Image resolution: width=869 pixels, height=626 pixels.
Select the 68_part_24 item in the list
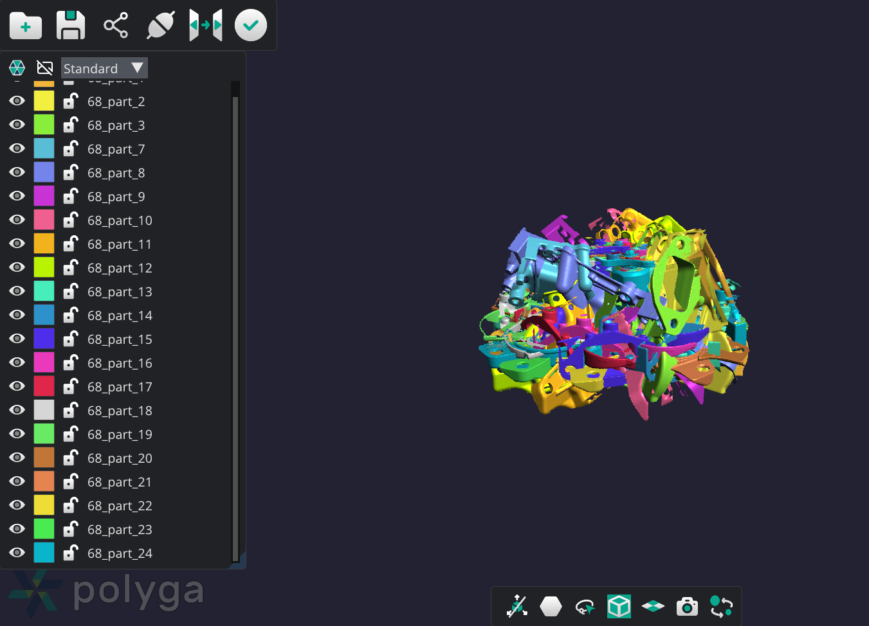(120, 553)
